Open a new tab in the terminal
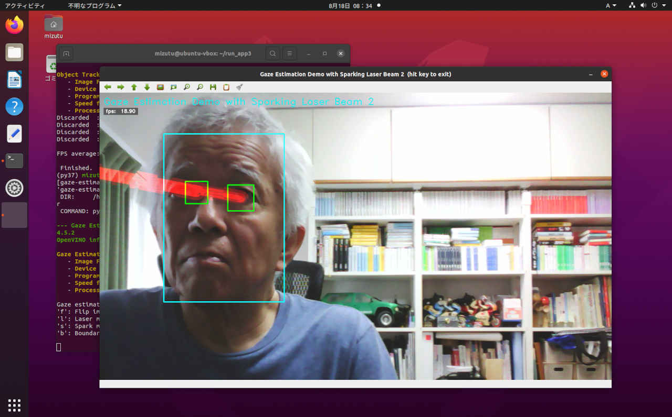Viewport: 672px width, 417px height. tap(66, 53)
